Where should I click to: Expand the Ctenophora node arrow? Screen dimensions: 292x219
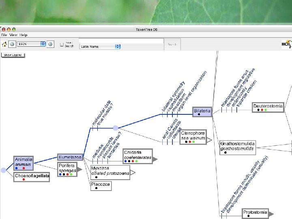(209, 140)
